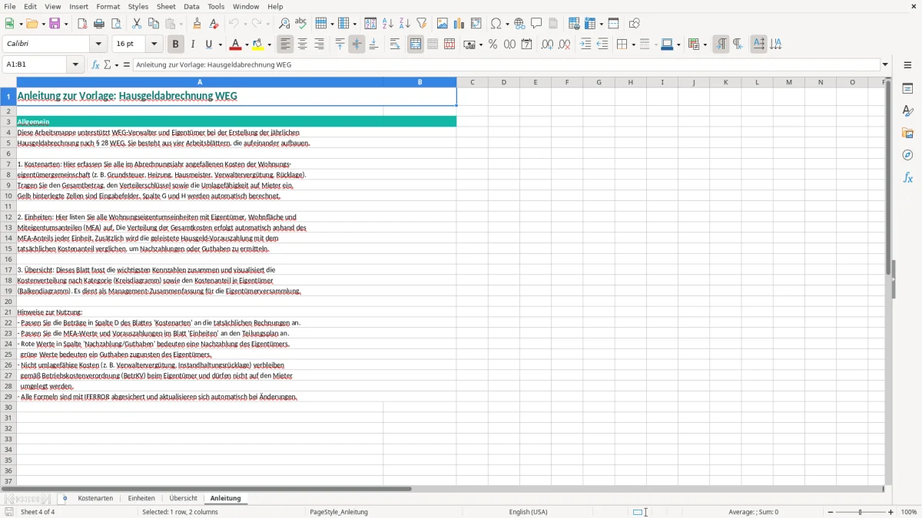
Task: Open sidebar Gallery panel
Action: tap(907, 133)
